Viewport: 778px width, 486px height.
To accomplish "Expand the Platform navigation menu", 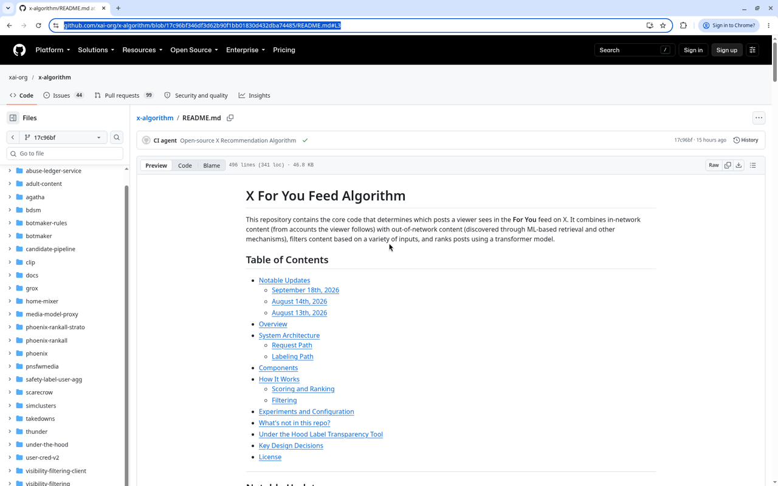I will (x=53, y=50).
